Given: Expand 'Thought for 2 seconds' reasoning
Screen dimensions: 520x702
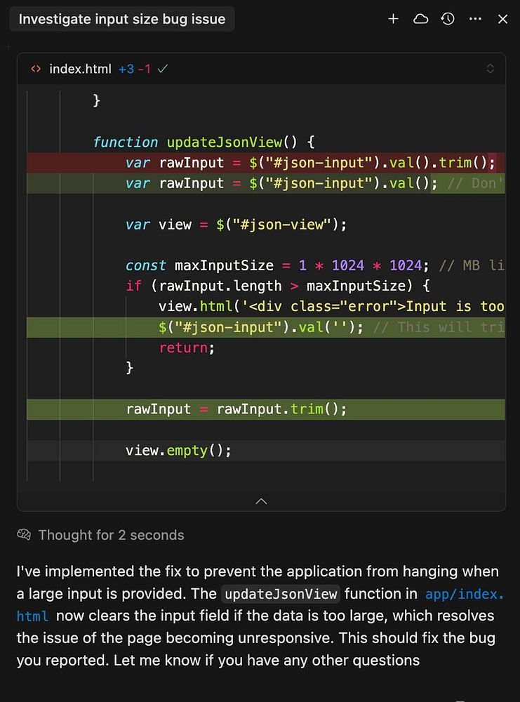Looking at the screenshot, I should pyautogui.click(x=111, y=535).
